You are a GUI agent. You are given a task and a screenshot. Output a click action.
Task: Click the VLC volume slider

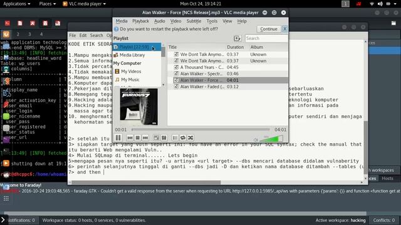[271, 139]
